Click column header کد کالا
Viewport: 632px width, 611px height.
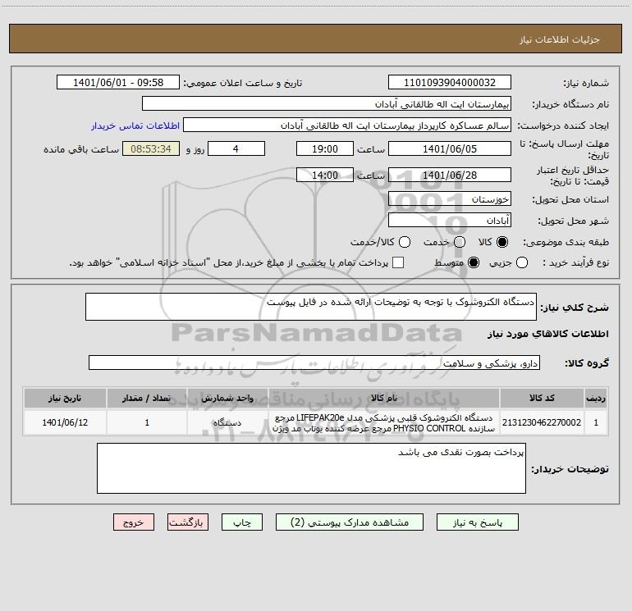[x=542, y=398]
